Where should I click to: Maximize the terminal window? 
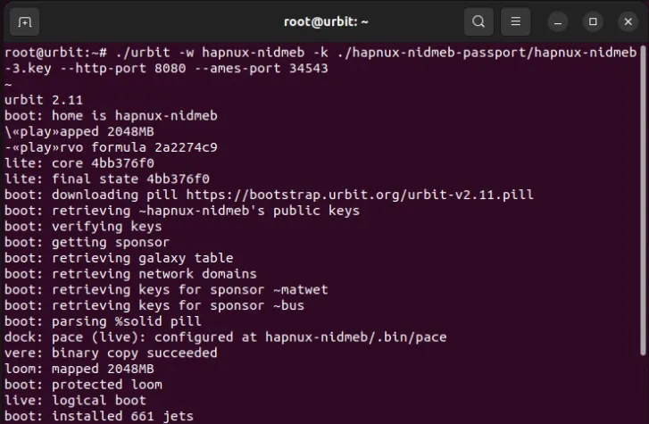593,21
